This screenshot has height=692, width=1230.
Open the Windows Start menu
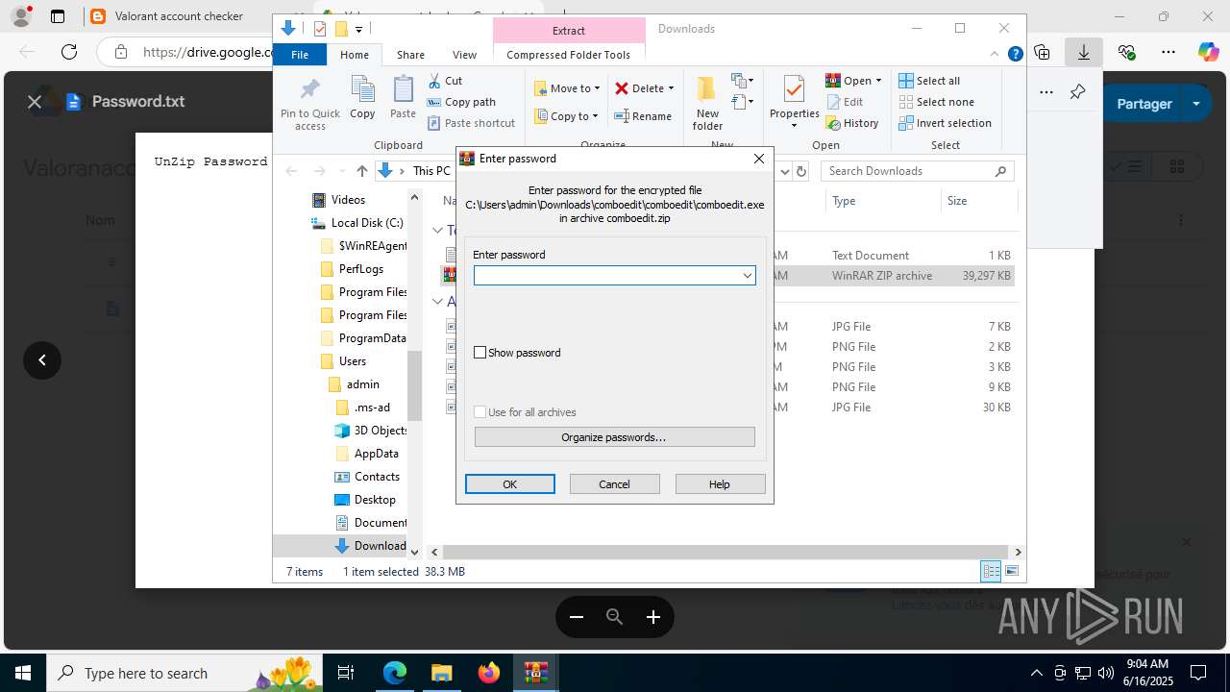click(x=23, y=673)
